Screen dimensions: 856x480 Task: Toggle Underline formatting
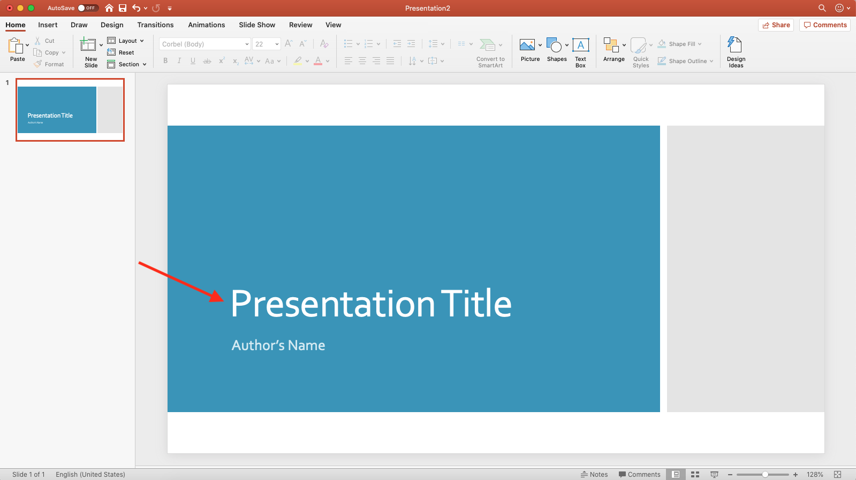(193, 61)
